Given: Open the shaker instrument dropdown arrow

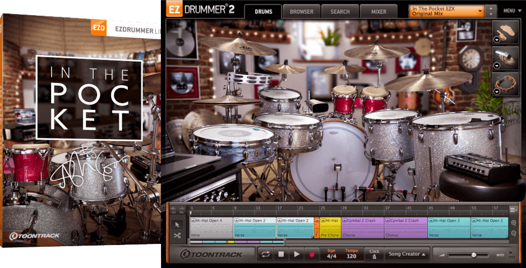Looking at the screenshot, I should pyautogui.click(x=497, y=66).
